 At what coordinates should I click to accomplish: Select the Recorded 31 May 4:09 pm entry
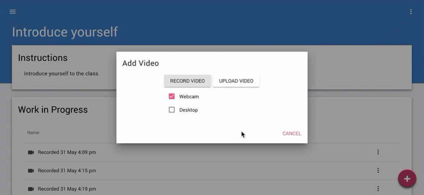tap(67, 153)
